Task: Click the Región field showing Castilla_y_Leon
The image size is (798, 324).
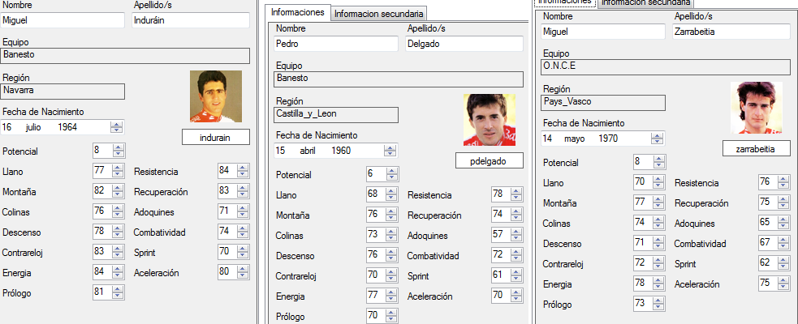Action: point(337,115)
